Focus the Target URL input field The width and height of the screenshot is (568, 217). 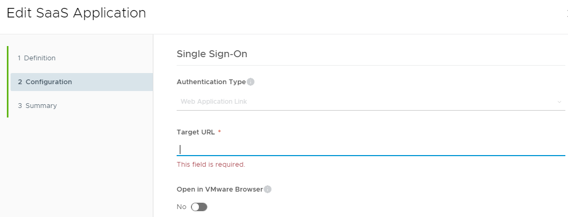[x=370, y=149]
